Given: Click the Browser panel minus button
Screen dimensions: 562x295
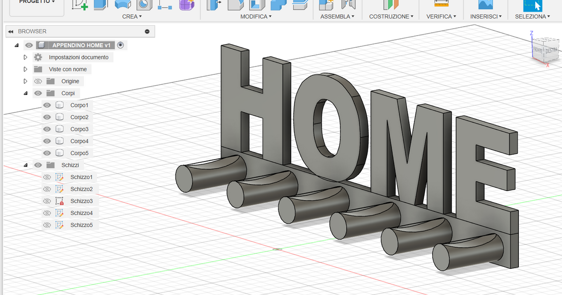Looking at the screenshot, I should 147,31.
